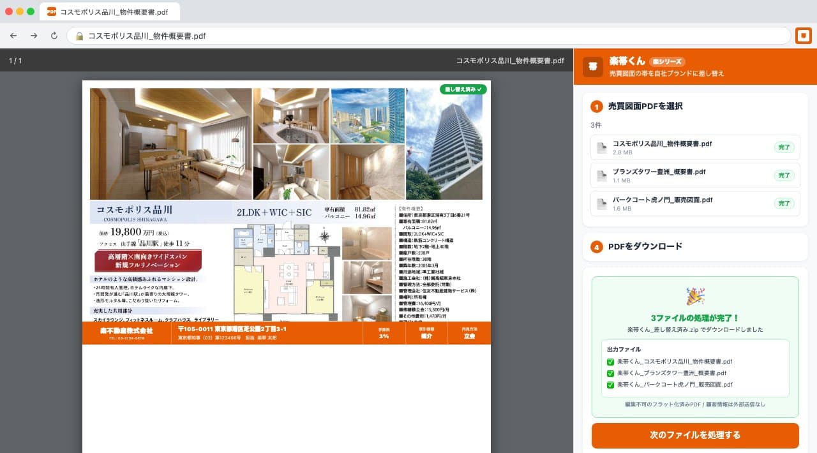Click 楽不動産株式会社 in orange footer band

pyautogui.click(x=126, y=330)
